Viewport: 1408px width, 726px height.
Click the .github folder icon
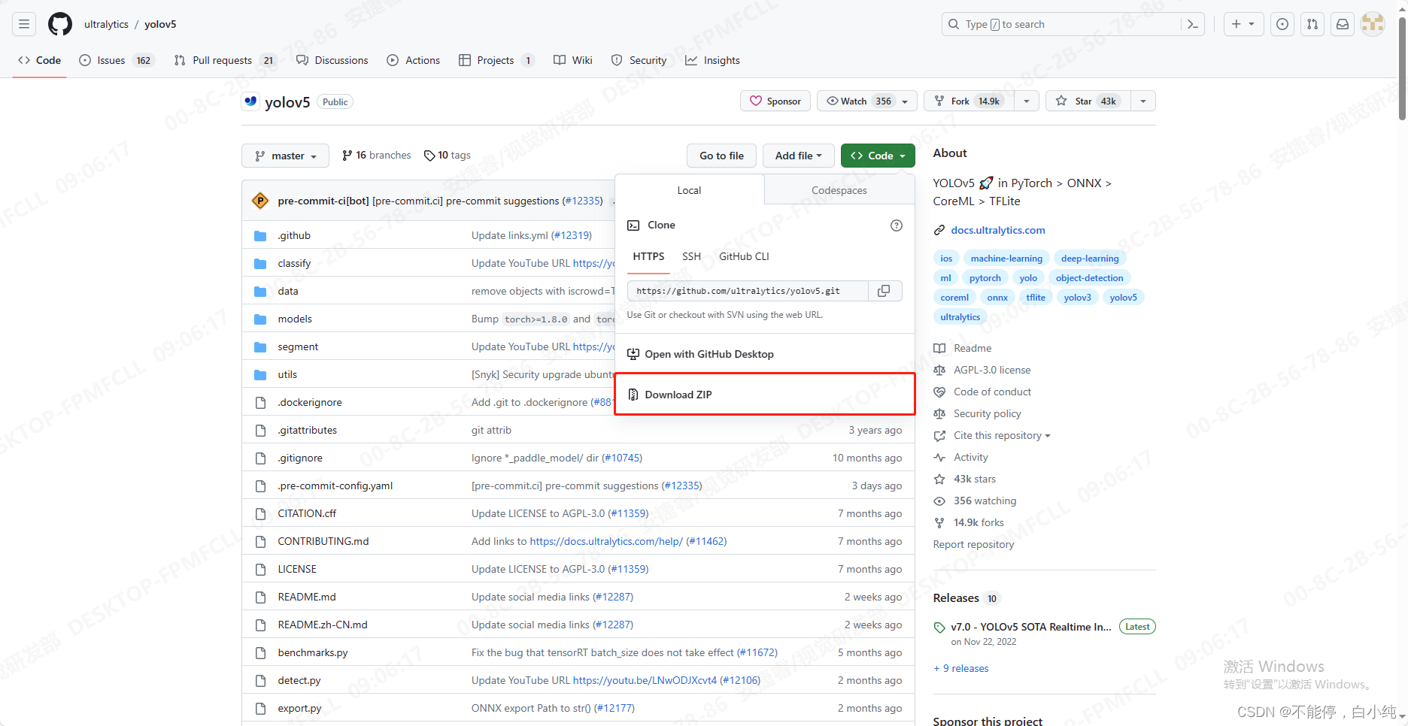coord(260,236)
